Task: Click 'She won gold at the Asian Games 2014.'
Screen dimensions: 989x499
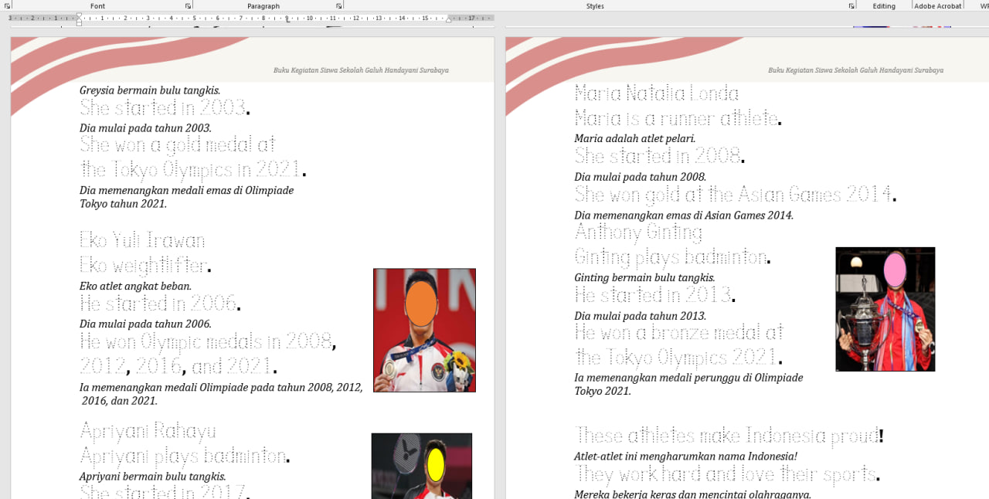Action: (736, 194)
